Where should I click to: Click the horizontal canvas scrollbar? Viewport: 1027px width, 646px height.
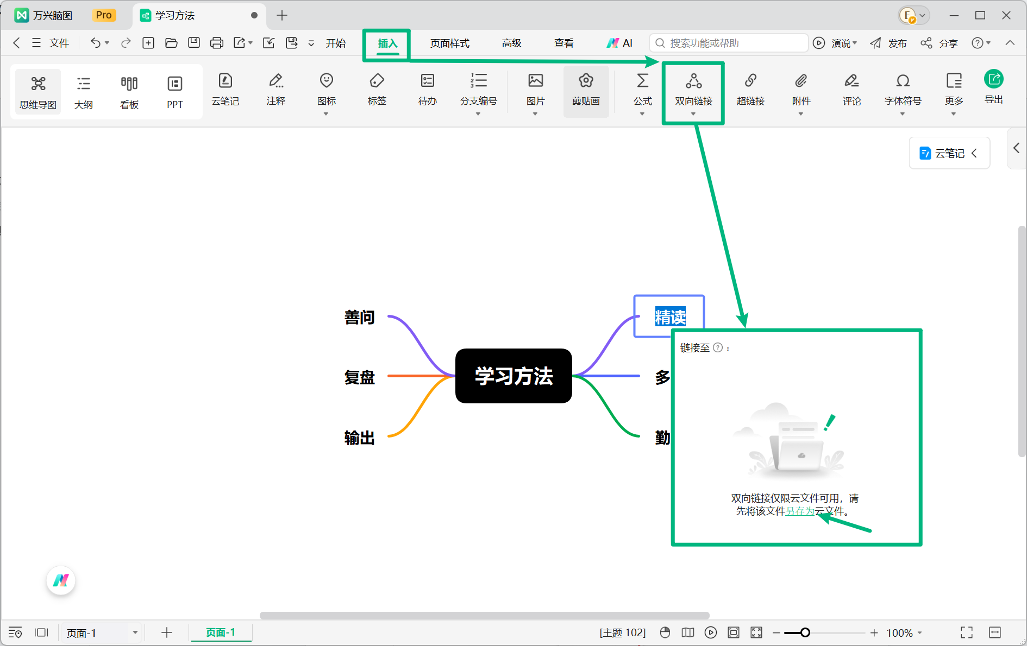click(484, 616)
